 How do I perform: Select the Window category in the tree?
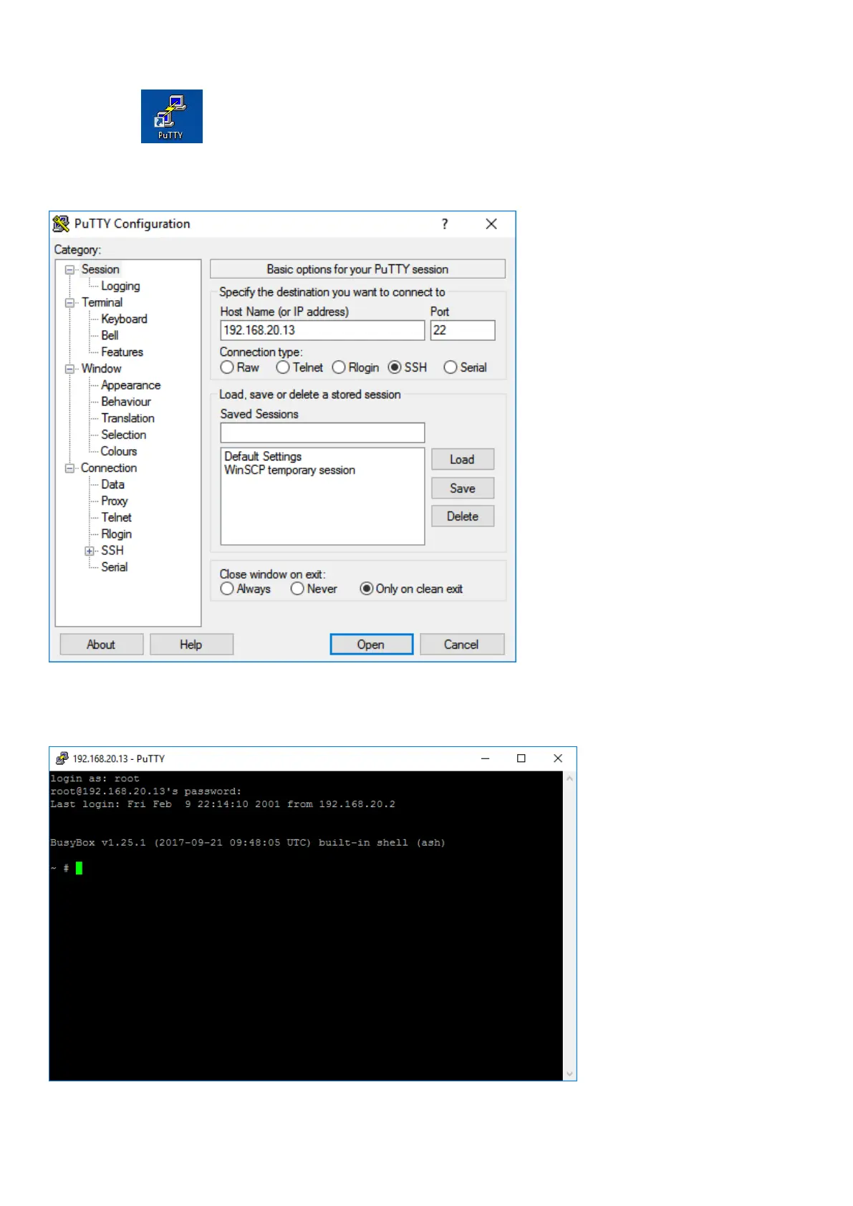coord(101,368)
